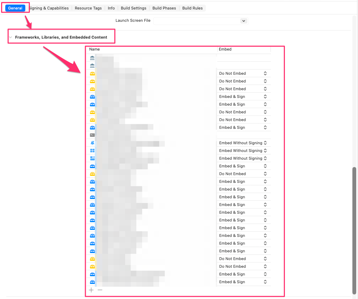This screenshot has height=299, width=358.
Task: Click the upper of the two grid icons
Action: click(x=92, y=151)
